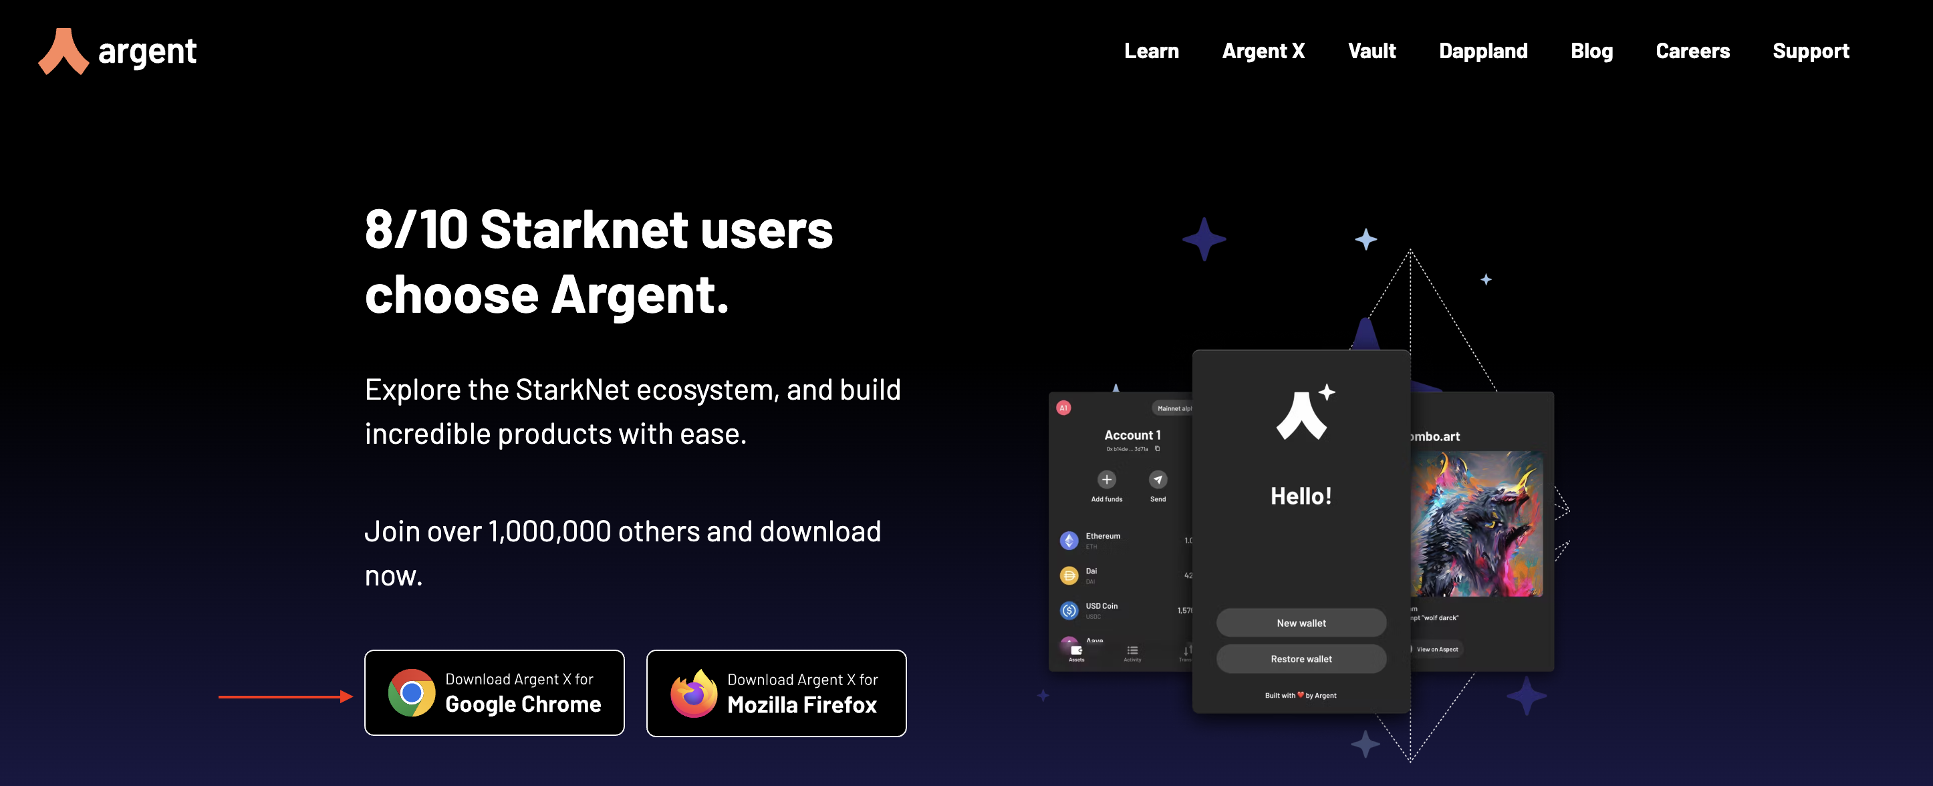Viewport: 1933px width, 786px height.
Task: Click the Argent X navigation tab
Action: (1263, 51)
